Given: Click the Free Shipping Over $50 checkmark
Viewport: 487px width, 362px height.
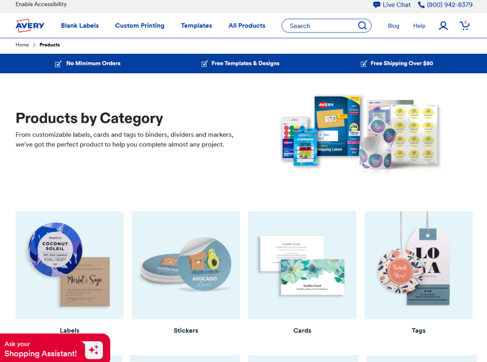Looking at the screenshot, I should 364,64.
